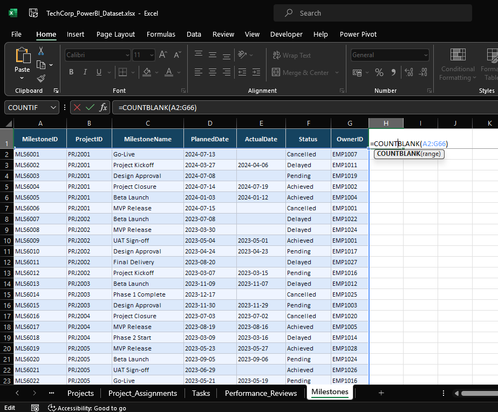Click the Accessibility: Good to go status

[87, 408]
